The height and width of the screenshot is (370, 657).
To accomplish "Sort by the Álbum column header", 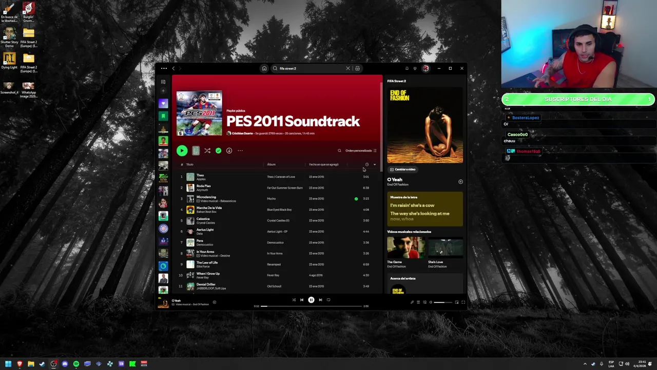I will pyautogui.click(x=271, y=164).
